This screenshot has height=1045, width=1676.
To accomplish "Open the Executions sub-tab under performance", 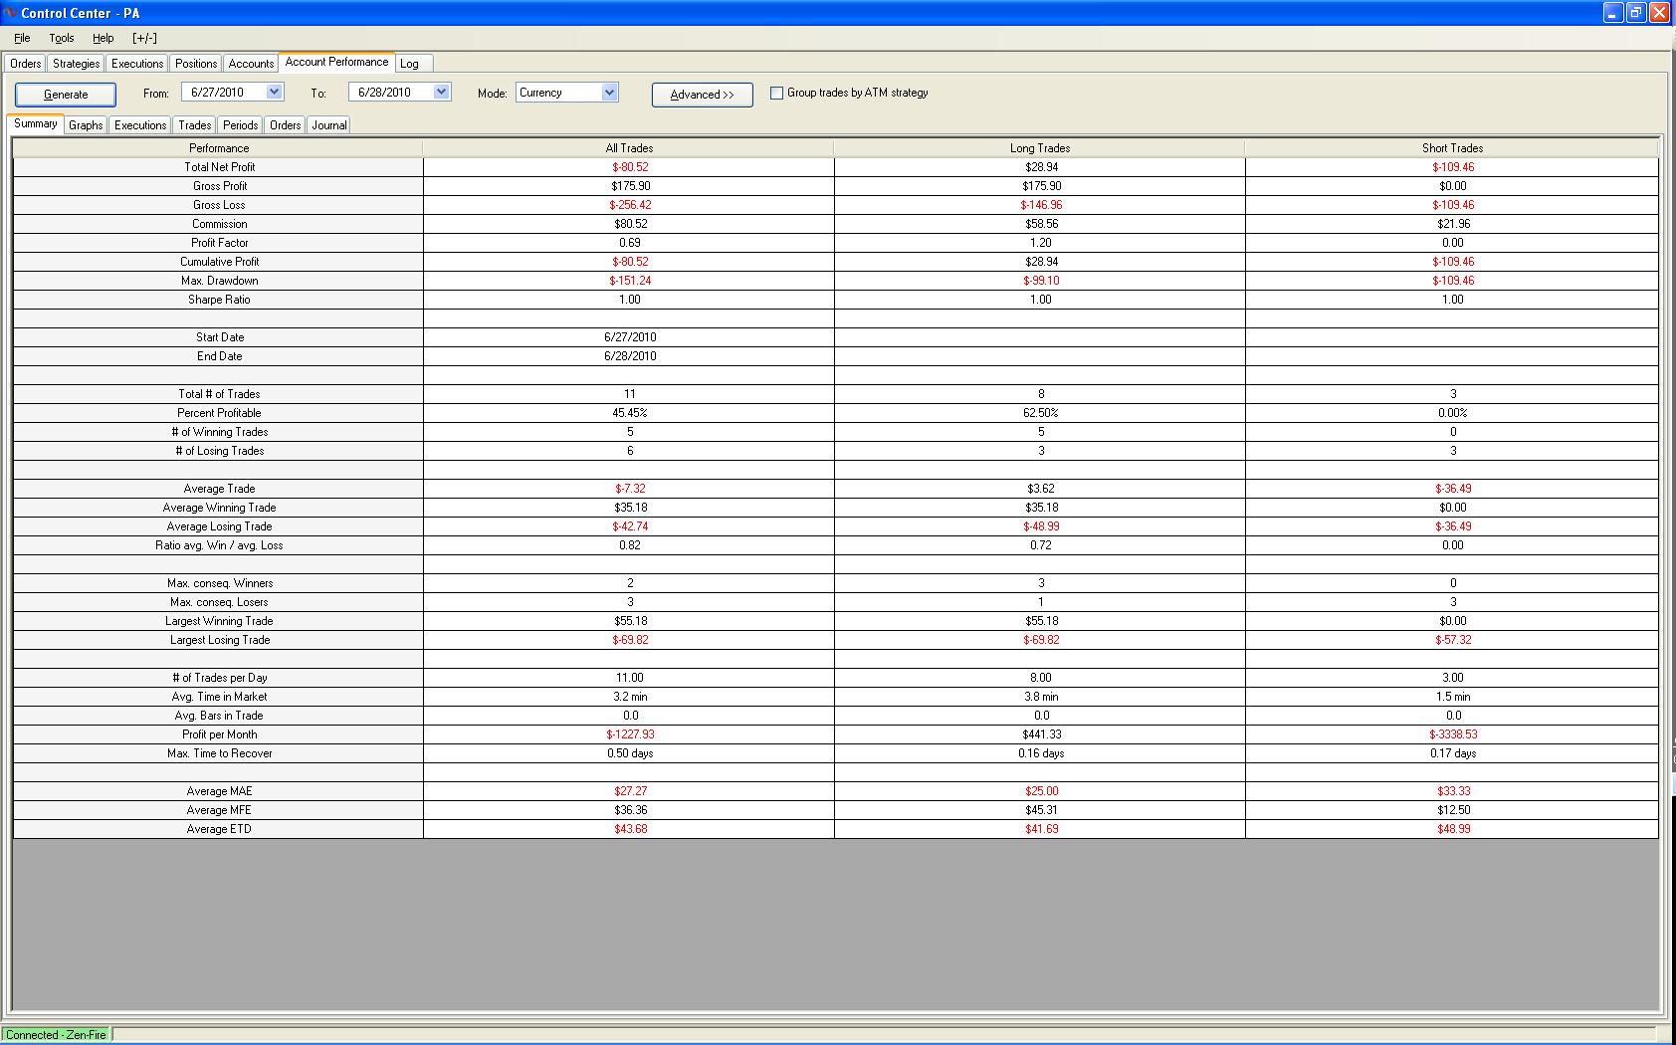I will click(x=140, y=125).
